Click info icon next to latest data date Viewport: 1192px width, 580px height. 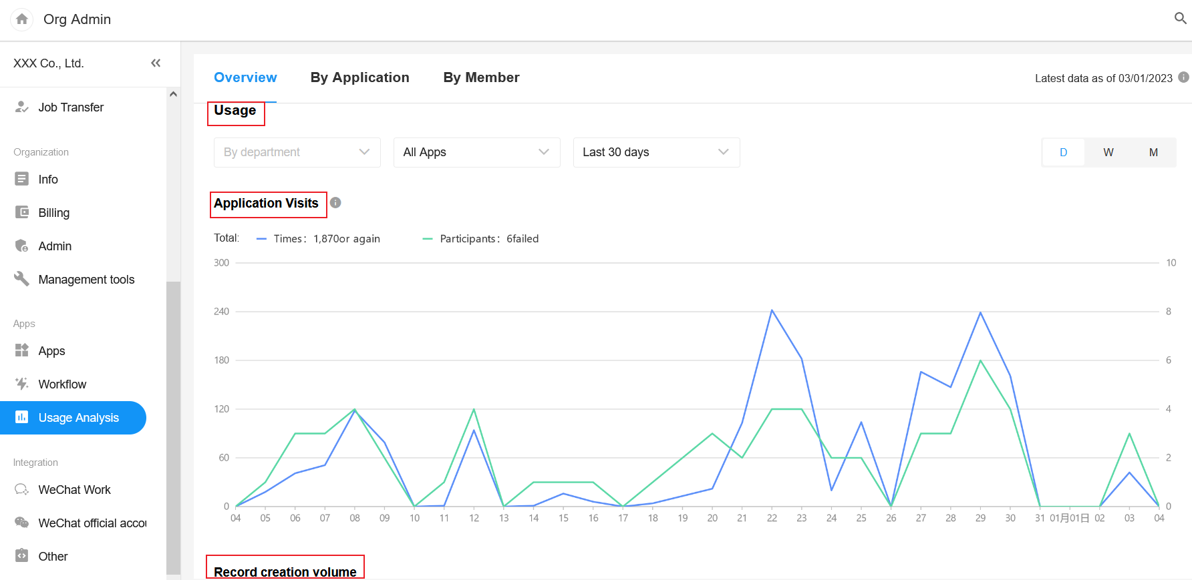point(1183,77)
